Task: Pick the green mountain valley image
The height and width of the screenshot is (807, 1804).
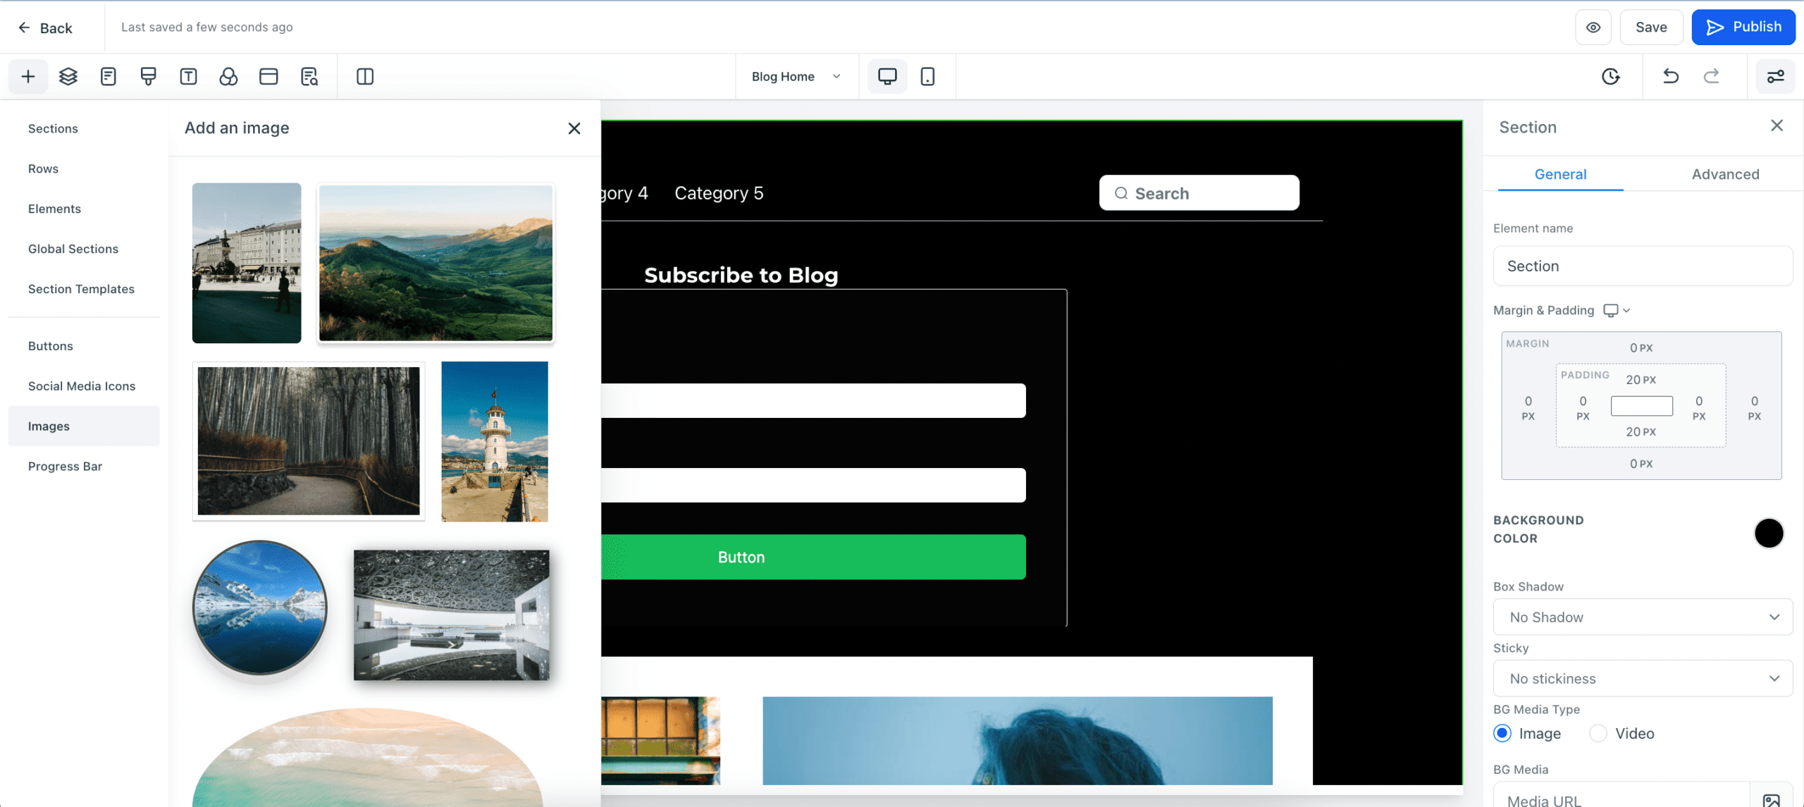Action: (x=435, y=263)
